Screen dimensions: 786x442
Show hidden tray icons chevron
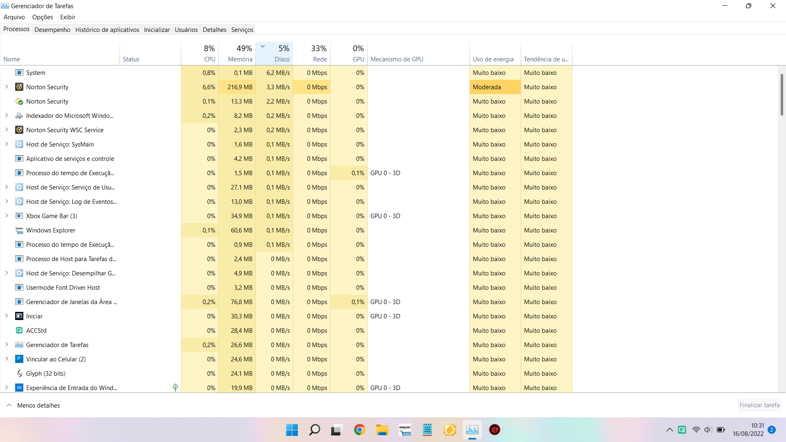click(x=670, y=430)
